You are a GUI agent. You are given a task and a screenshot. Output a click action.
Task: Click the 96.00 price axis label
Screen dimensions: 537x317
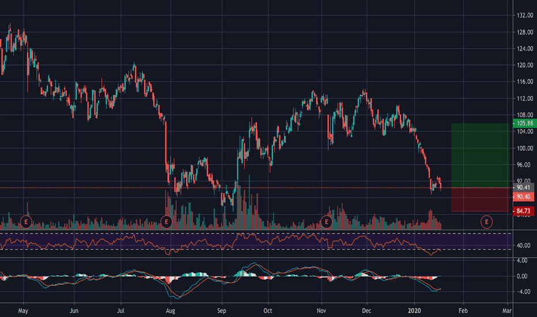tap(524, 165)
